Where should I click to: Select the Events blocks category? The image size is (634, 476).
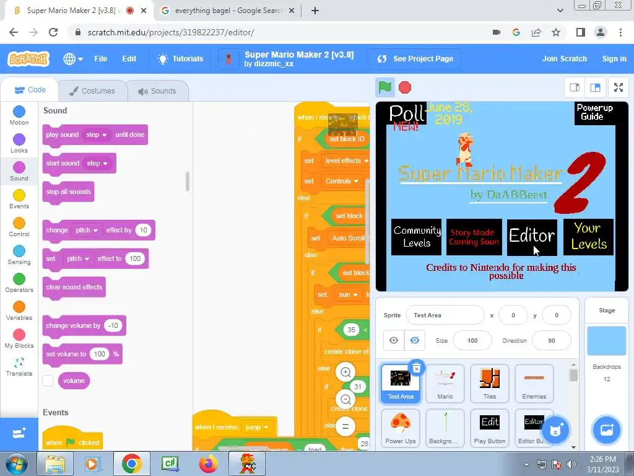point(19,199)
